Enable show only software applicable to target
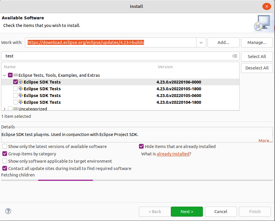This screenshot has width=275, height=221. click(5, 161)
